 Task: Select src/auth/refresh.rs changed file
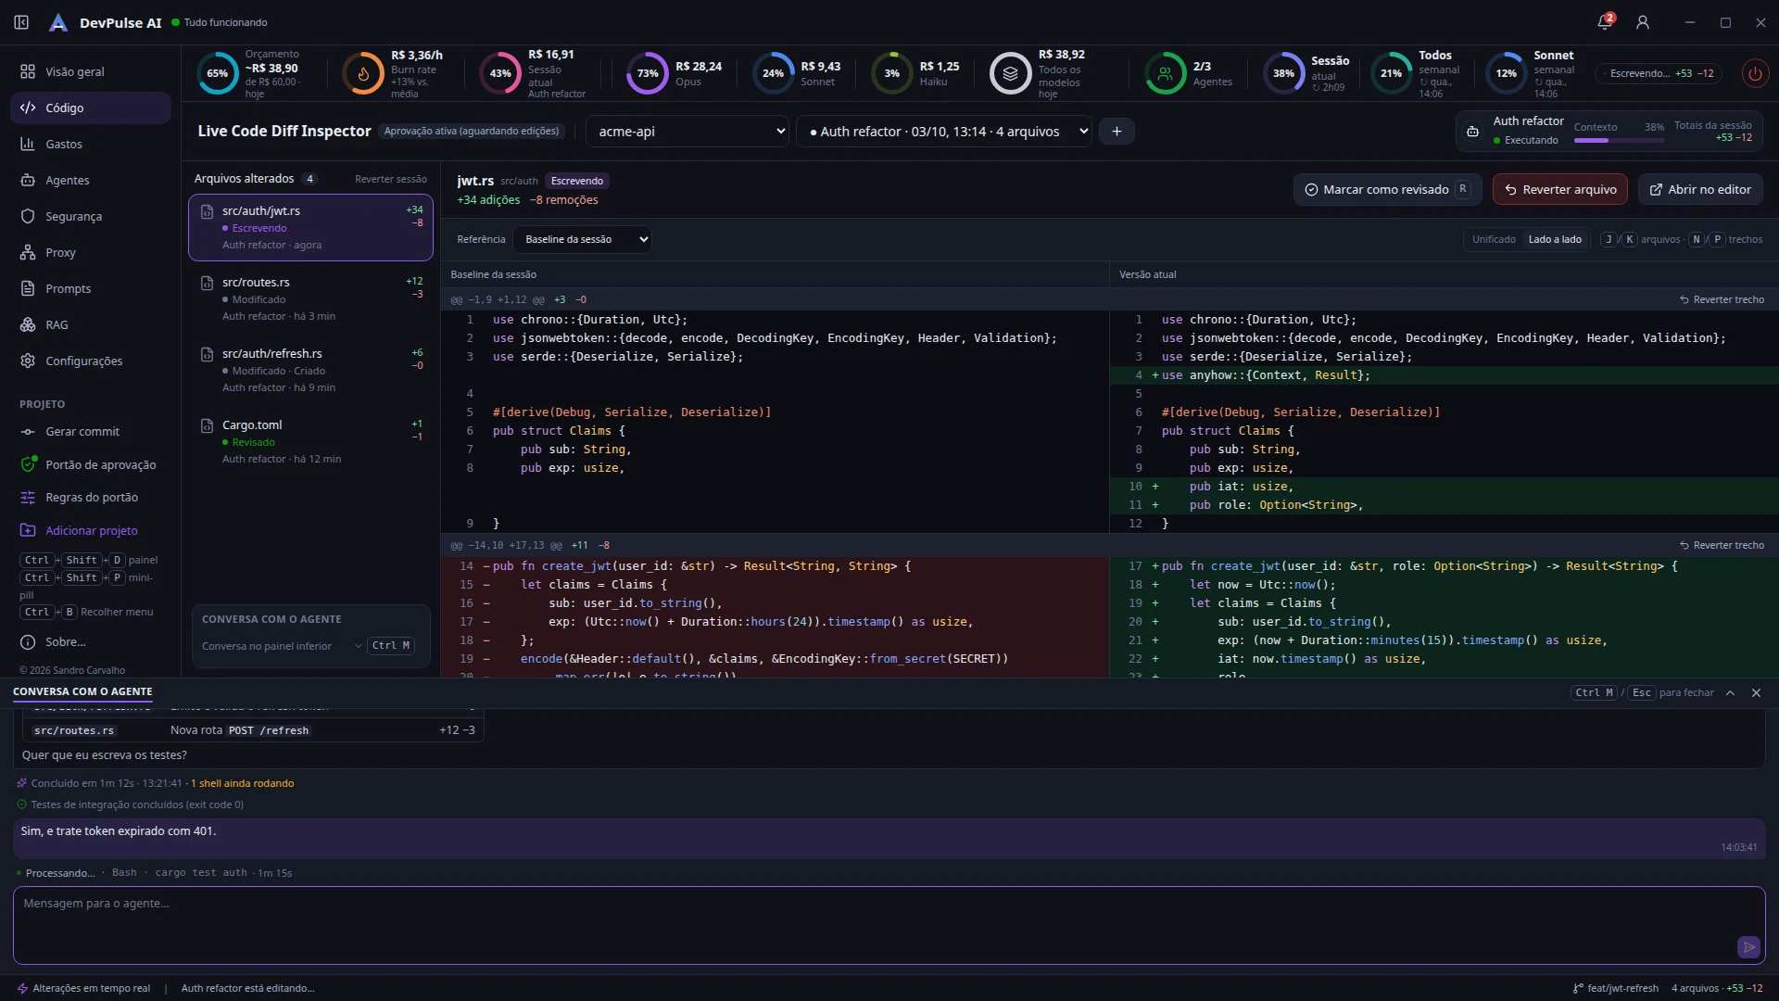[310, 370]
